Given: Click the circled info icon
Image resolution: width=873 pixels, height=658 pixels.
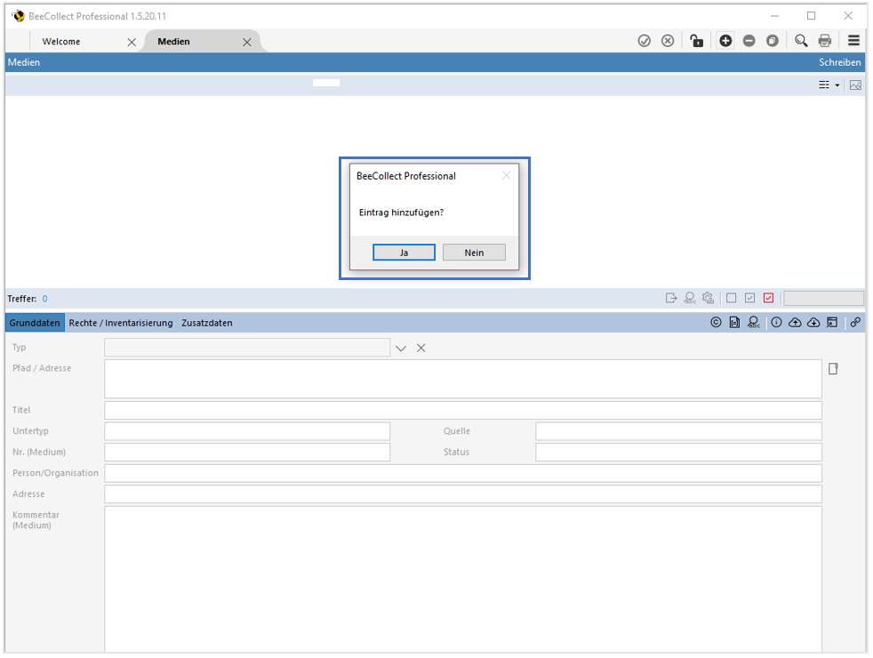Looking at the screenshot, I should click(x=776, y=323).
